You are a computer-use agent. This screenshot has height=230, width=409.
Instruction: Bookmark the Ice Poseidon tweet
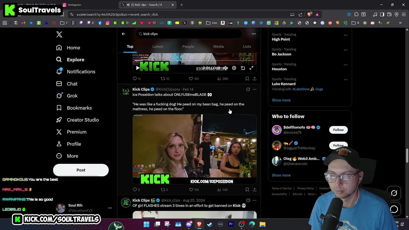247,190
